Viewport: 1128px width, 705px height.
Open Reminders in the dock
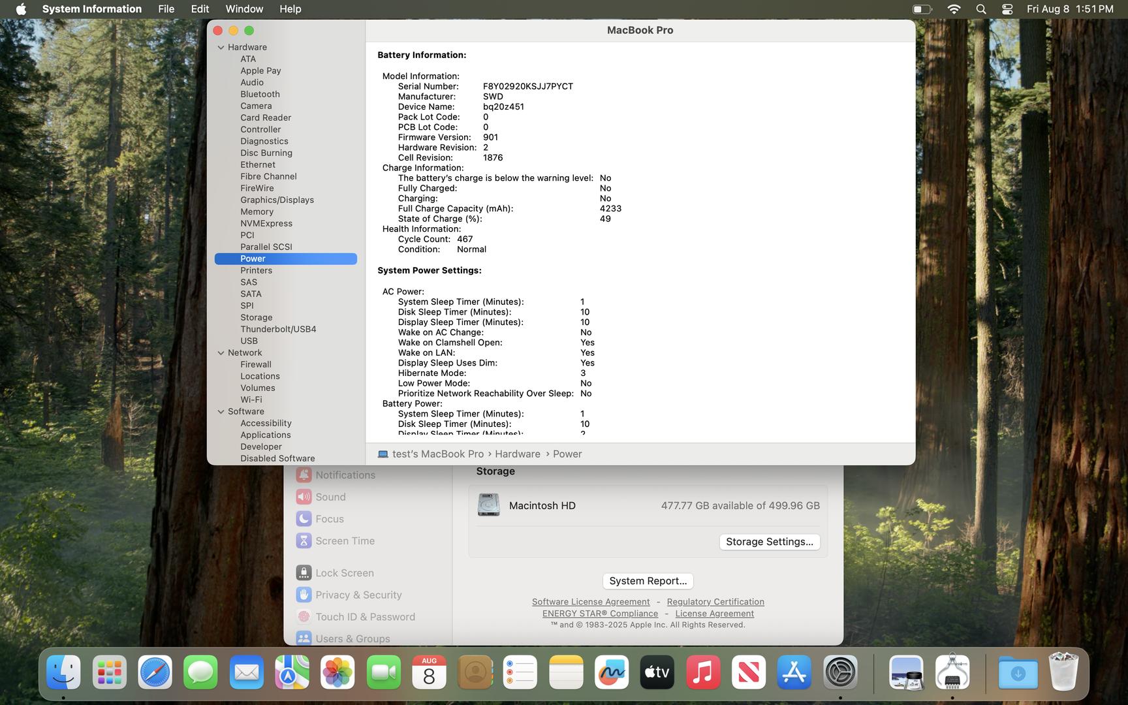(520, 672)
